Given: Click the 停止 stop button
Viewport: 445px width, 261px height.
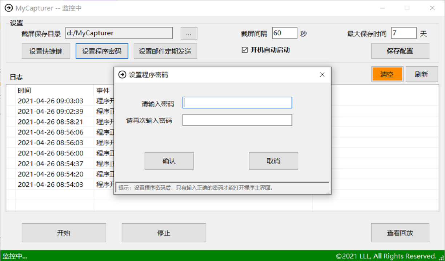Looking at the screenshot, I should 164,233.
